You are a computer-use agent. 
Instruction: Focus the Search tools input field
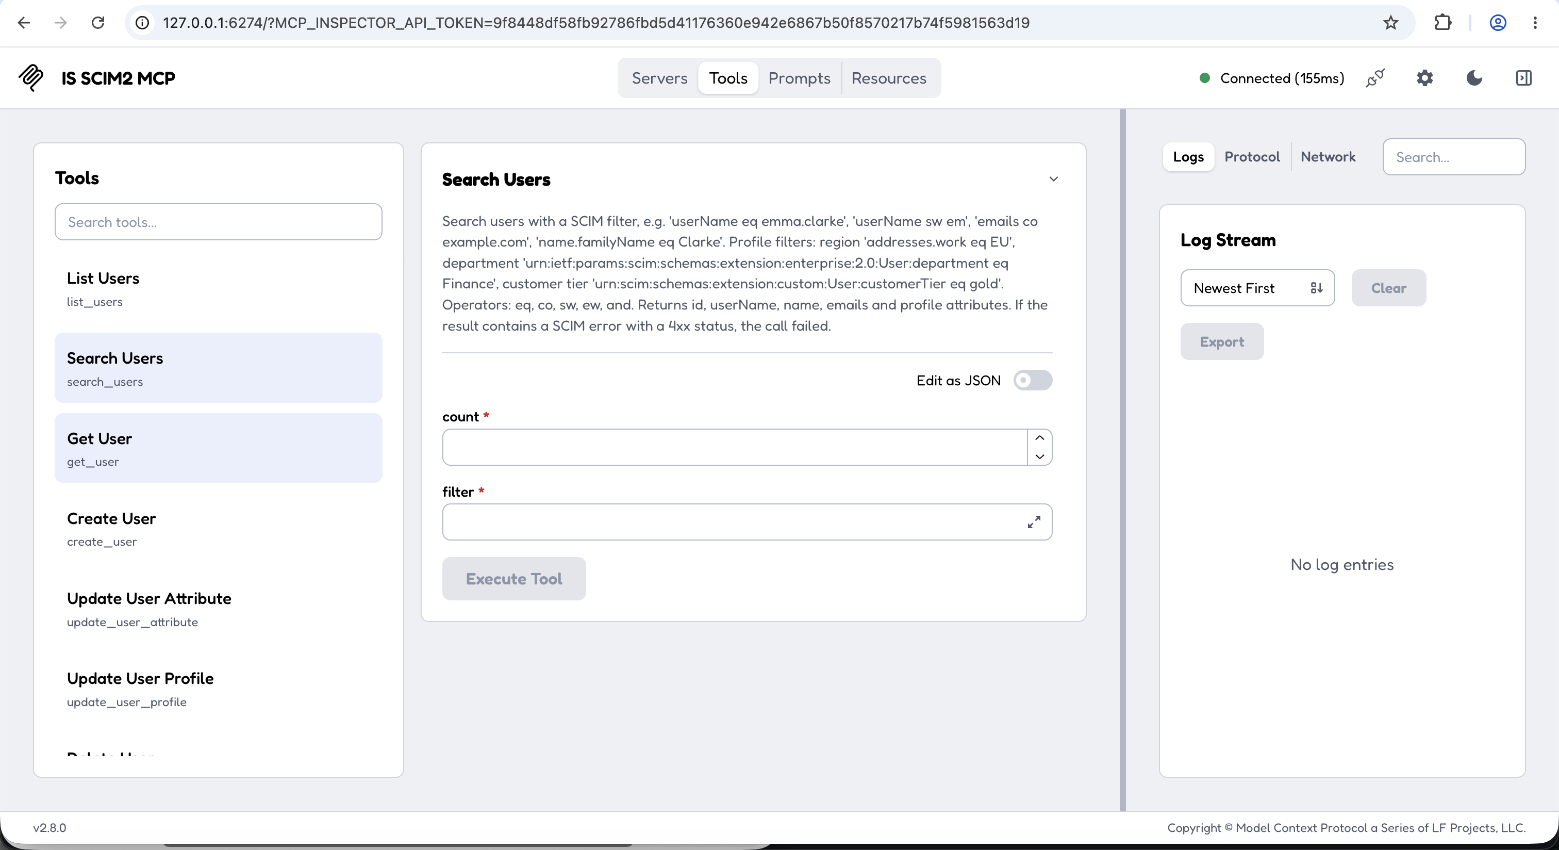[x=219, y=222]
